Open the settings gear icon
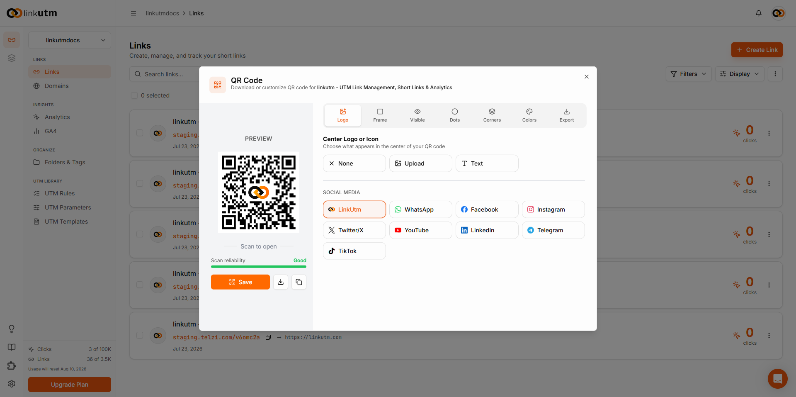Image resolution: width=796 pixels, height=397 pixels. [x=12, y=384]
